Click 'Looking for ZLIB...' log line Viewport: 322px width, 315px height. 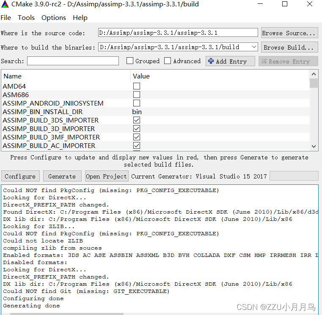tap(39, 226)
